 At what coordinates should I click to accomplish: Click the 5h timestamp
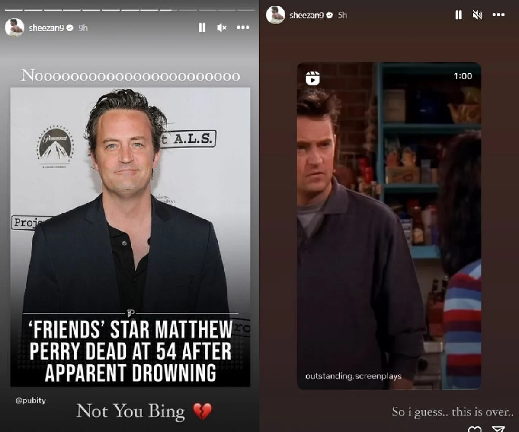point(343,15)
